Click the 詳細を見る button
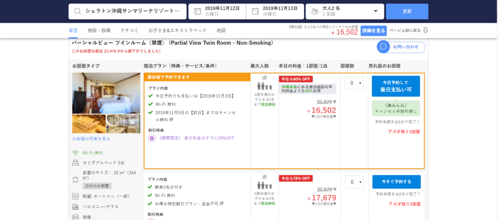This screenshot has height=220, width=498. 373,31
